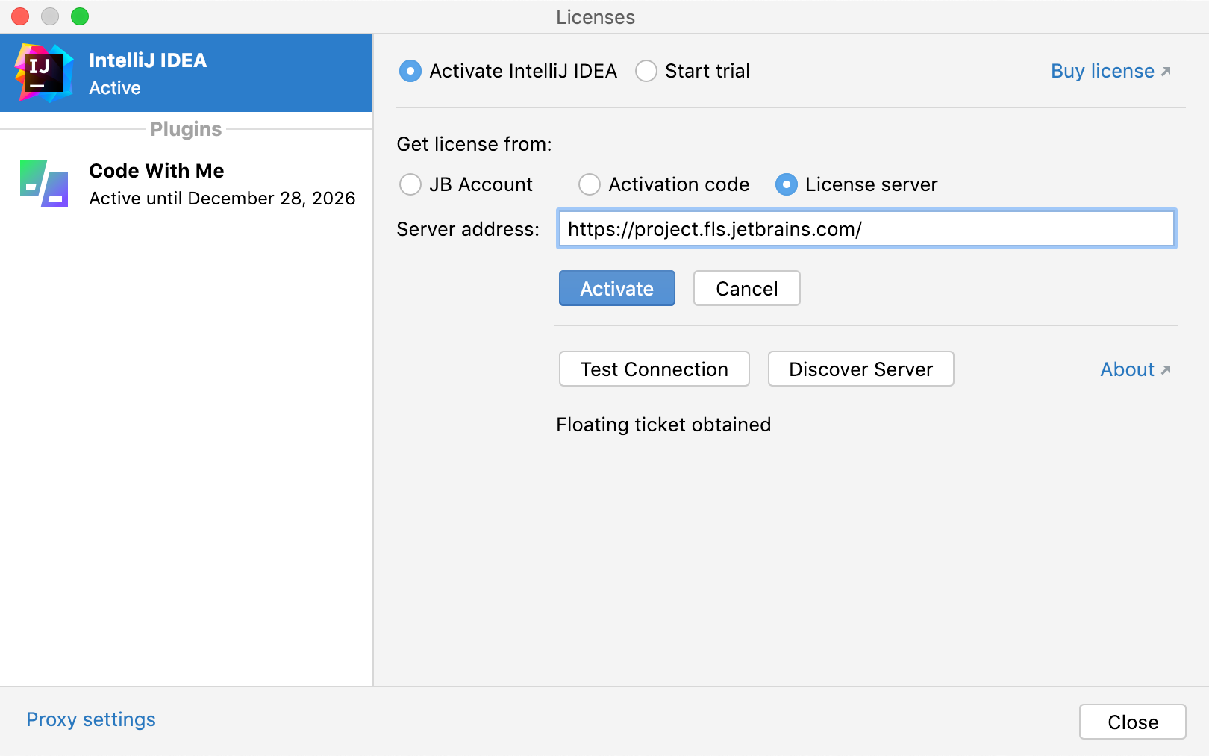Click the Server address text field
Screen dimensions: 1209x756
[x=866, y=229]
